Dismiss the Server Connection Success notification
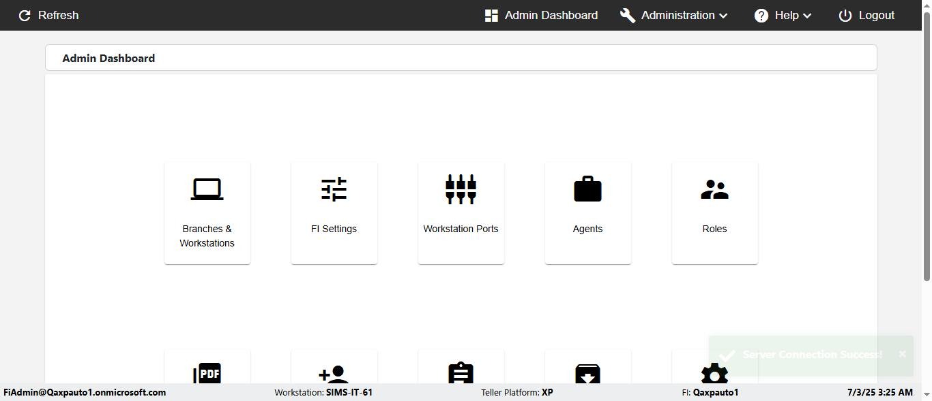This screenshot has height=401, width=932. [x=902, y=354]
